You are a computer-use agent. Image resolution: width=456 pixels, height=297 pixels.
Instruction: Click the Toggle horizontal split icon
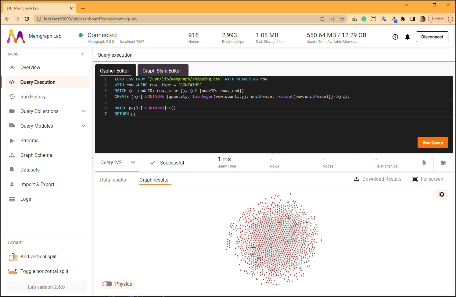coord(13,271)
